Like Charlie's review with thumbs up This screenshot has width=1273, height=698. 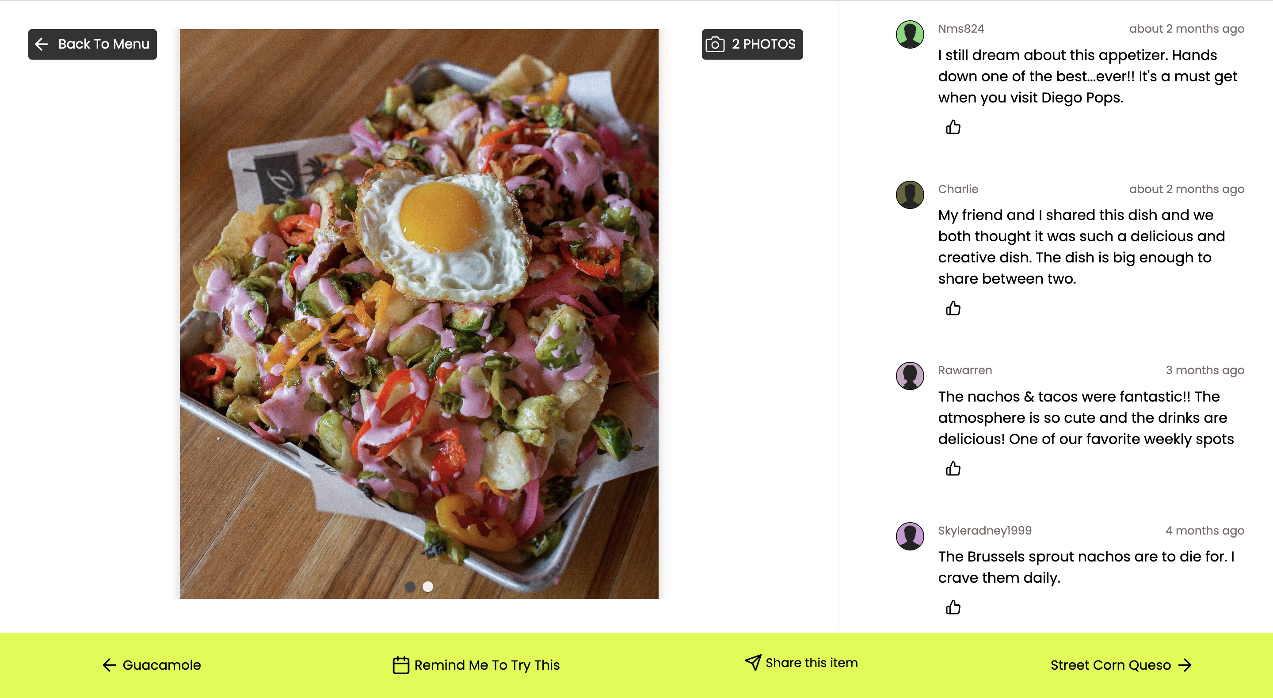point(953,308)
